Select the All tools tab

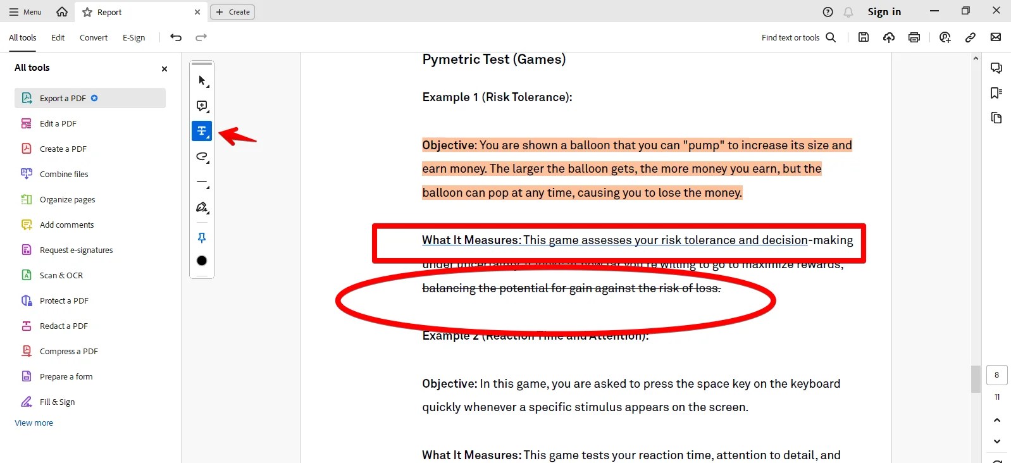(23, 38)
